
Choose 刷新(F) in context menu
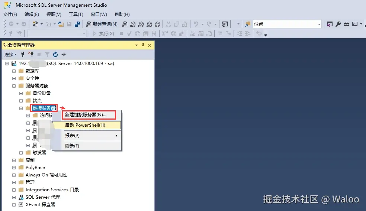click(x=87, y=146)
